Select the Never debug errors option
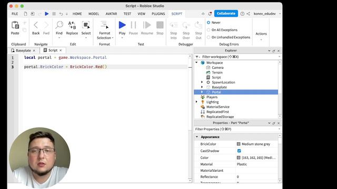Screen dimensions: 337x189 click(x=209, y=23)
